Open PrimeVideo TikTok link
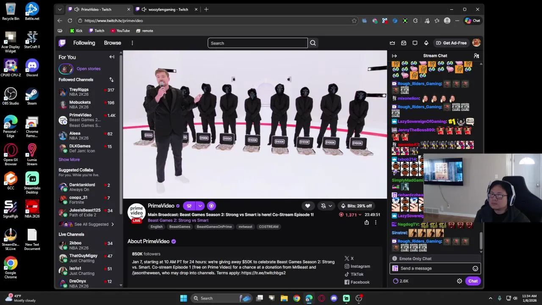Screen dimensions: 542x305 [354, 274]
